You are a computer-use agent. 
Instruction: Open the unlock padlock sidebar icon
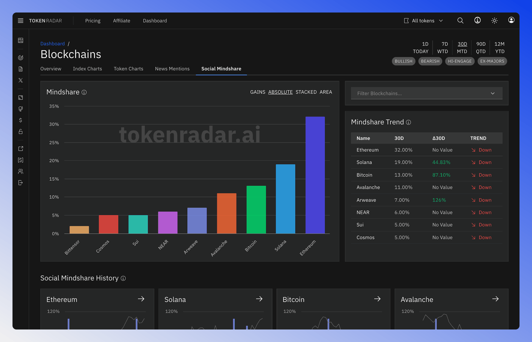(21, 132)
